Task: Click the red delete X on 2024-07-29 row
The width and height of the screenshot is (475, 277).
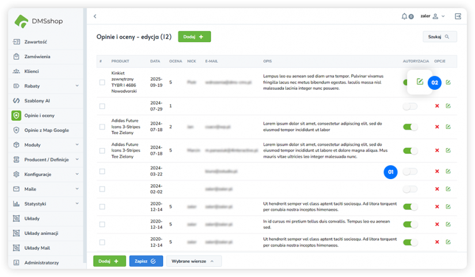Action: click(437, 106)
